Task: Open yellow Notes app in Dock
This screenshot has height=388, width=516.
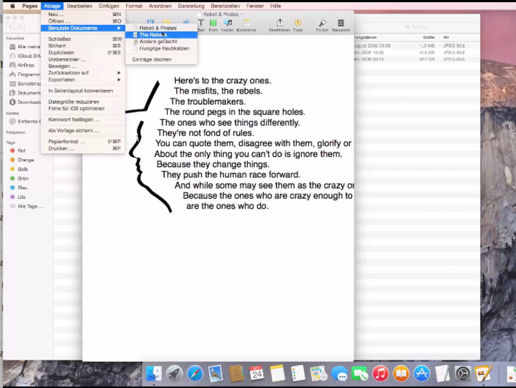Action: (x=277, y=373)
